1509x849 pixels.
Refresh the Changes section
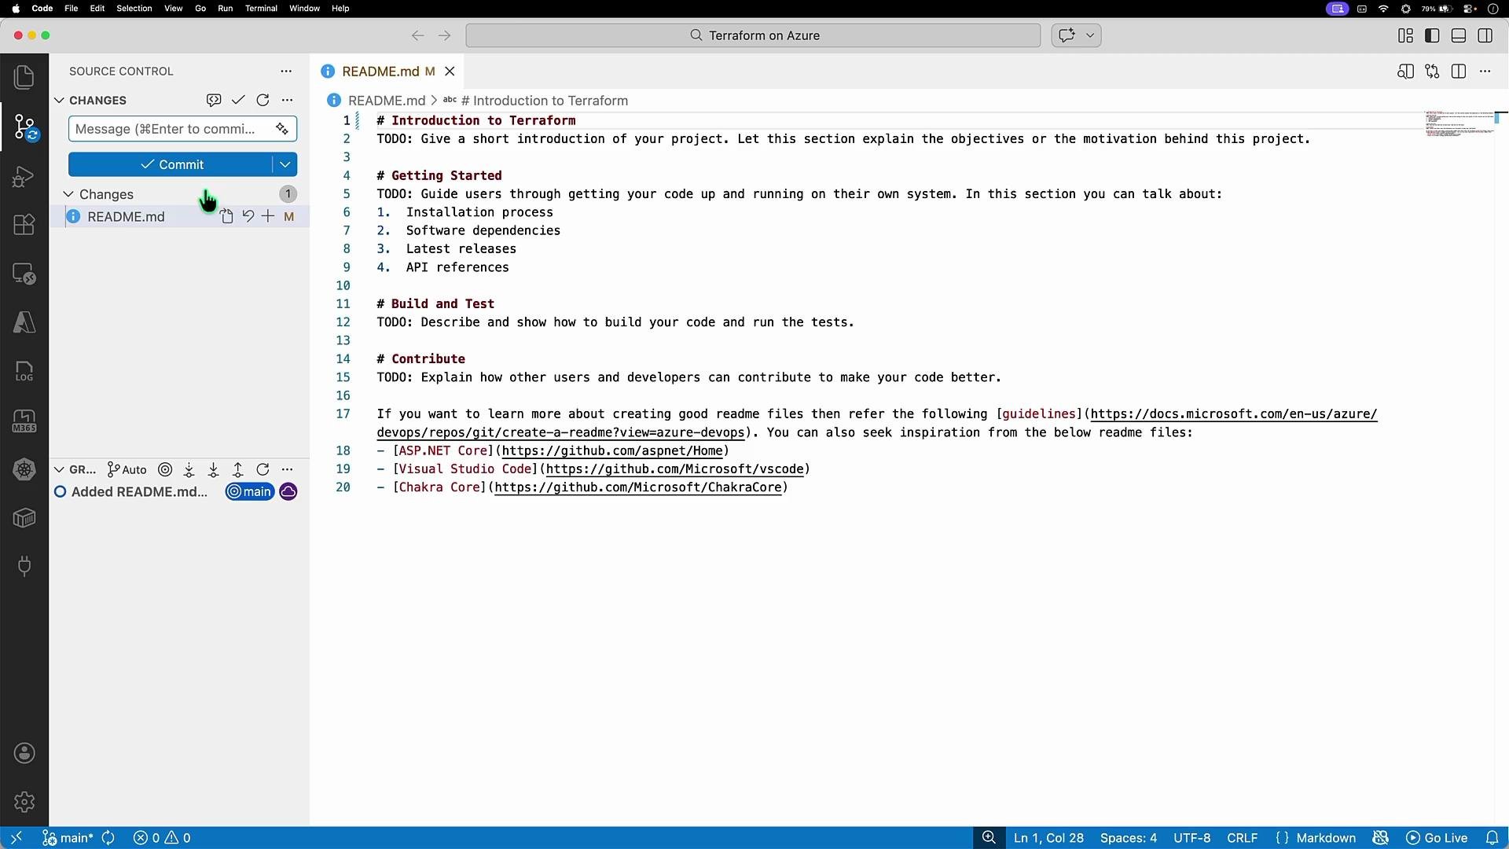263,100
